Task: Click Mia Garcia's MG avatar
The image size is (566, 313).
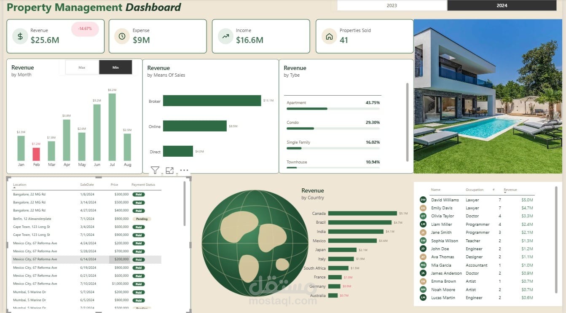Action: (423, 265)
